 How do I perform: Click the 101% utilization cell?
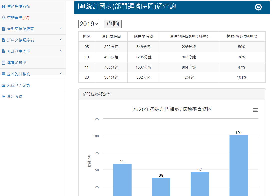pyautogui.click(x=242, y=77)
